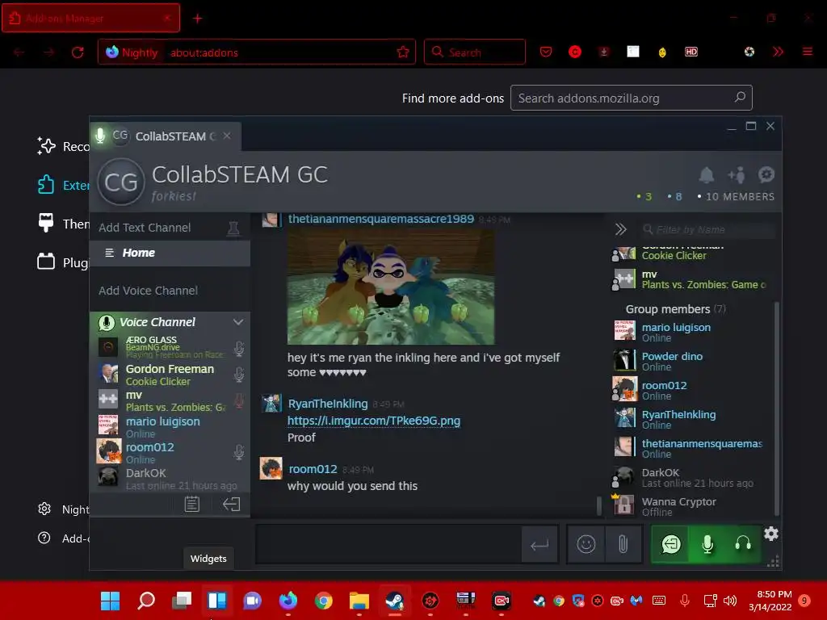Screen dimensions: 827x620
Task: Open Steam from the taskbar
Action: (394, 601)
